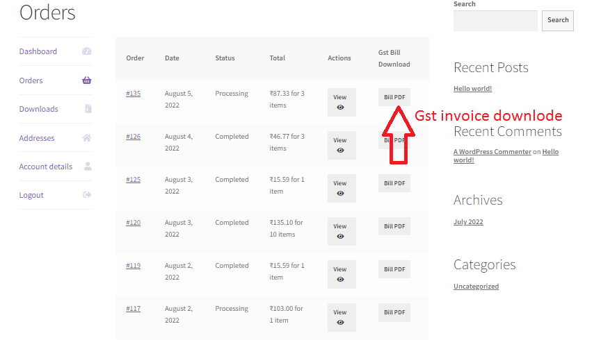Open the Uncategorized category link

(x=476, y=286)
